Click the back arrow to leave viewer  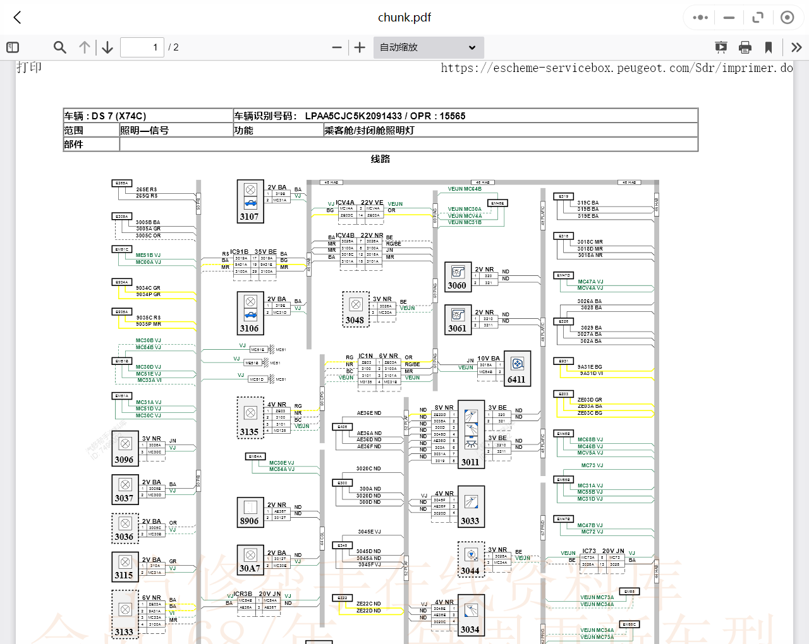pos(17,18)
